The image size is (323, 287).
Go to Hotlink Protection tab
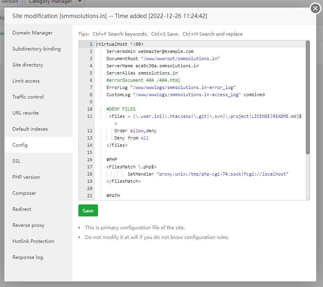click(33, 241)
